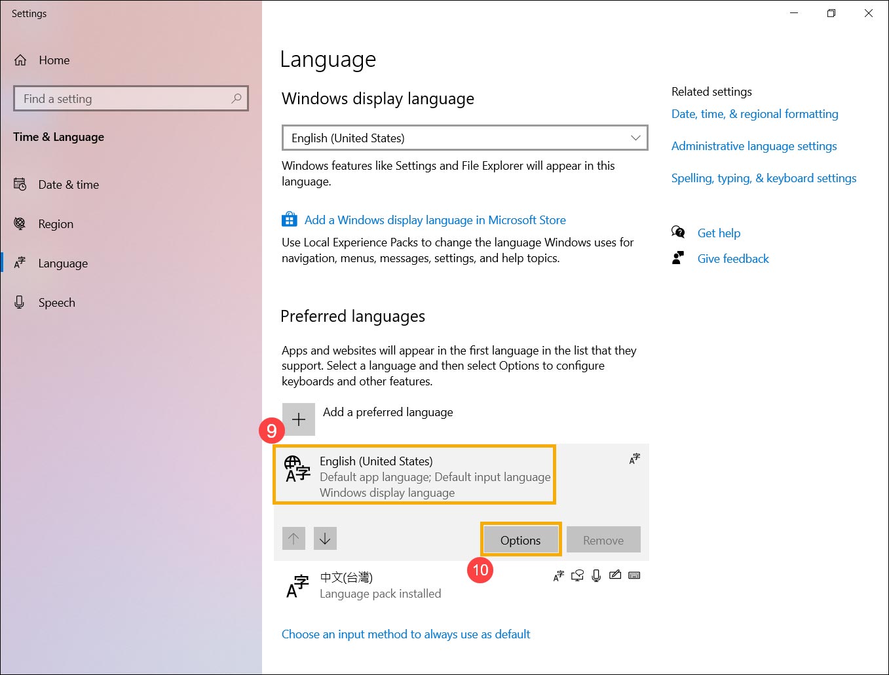
Task: Click the Related settings heading
Action: pos(711,92)
